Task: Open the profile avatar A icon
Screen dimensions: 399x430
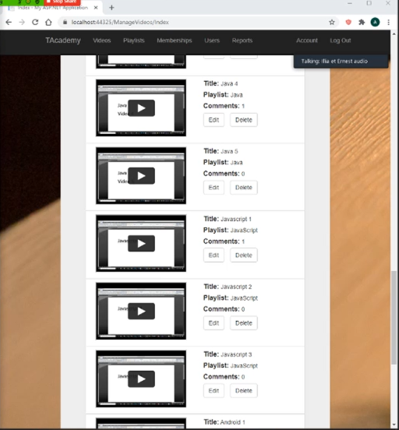Action: pos(375,23)
